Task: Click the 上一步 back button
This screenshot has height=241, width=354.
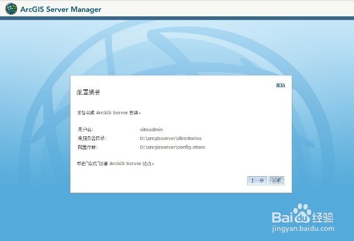Action: coord(257,181)
